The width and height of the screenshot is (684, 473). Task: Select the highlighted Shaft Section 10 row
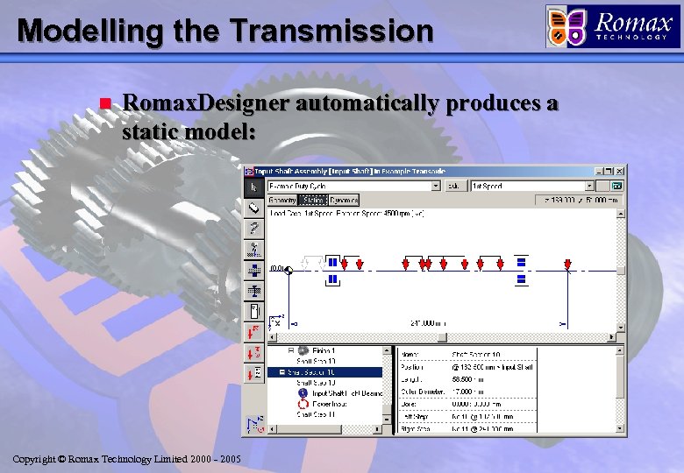coord(324,372)
